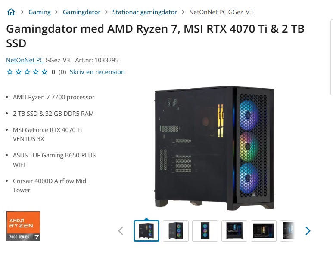The image size is (333, 264).
Task: Select the second rating star
Action: click(x=19, y=72)
